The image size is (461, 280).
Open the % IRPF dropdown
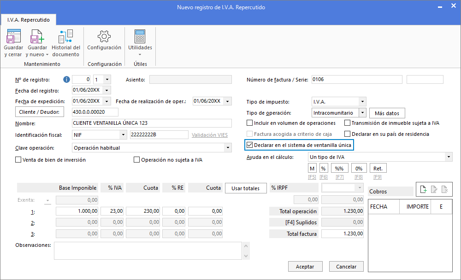pyautogui.click(x=360, y=187)
